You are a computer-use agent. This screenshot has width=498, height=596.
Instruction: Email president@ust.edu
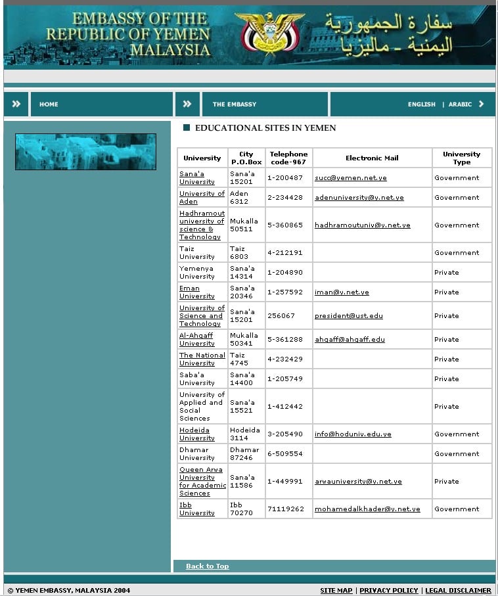[349, 316]
